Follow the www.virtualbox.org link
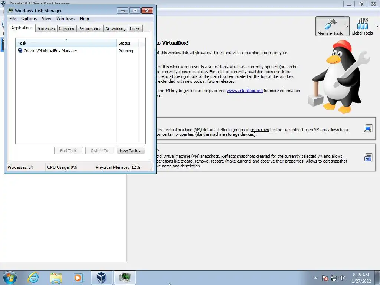The image size is (380, 285). (x=245, y=91)
